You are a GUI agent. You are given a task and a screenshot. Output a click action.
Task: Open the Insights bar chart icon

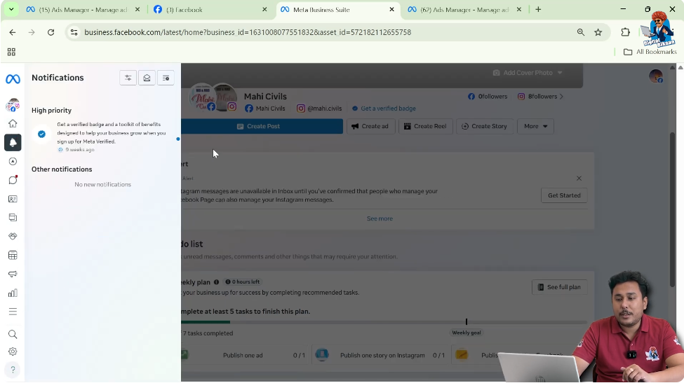coord(13,293)
